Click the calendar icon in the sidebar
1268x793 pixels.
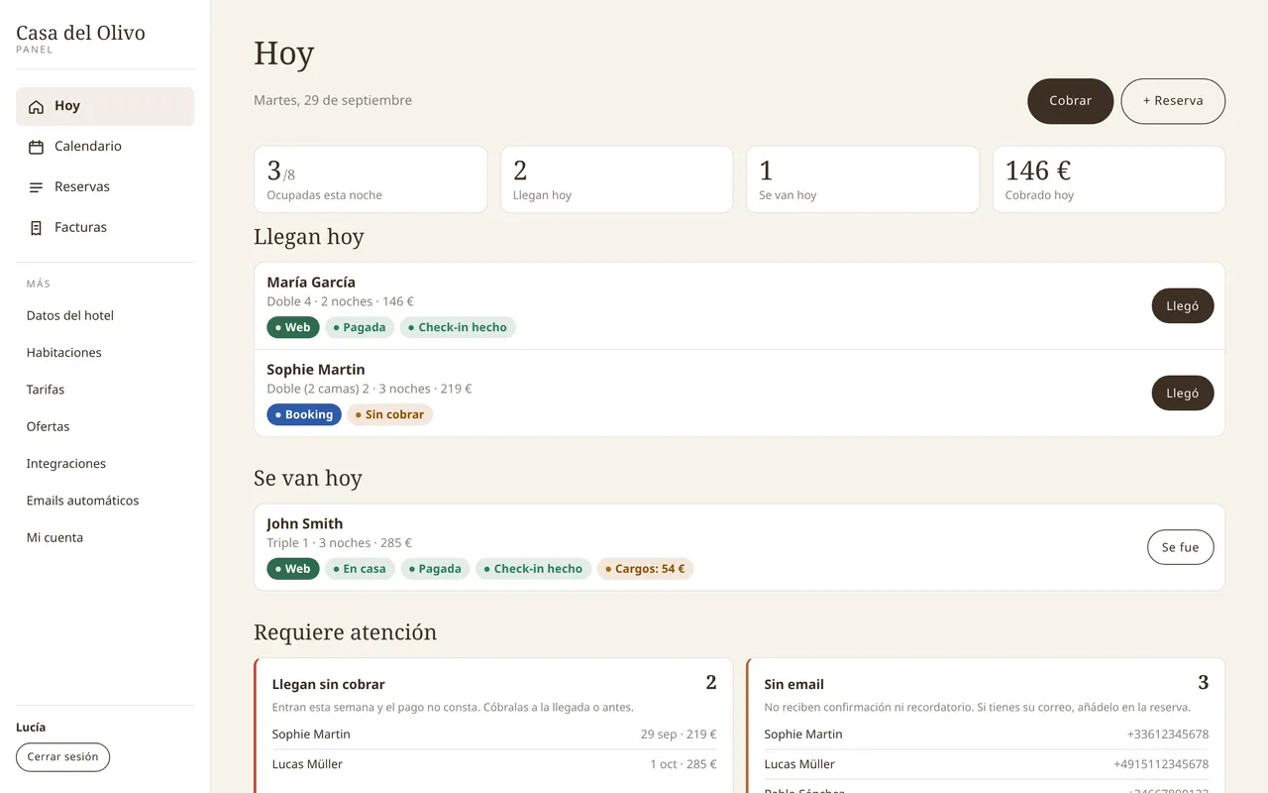pyautogui.click(x=37, y=147)
